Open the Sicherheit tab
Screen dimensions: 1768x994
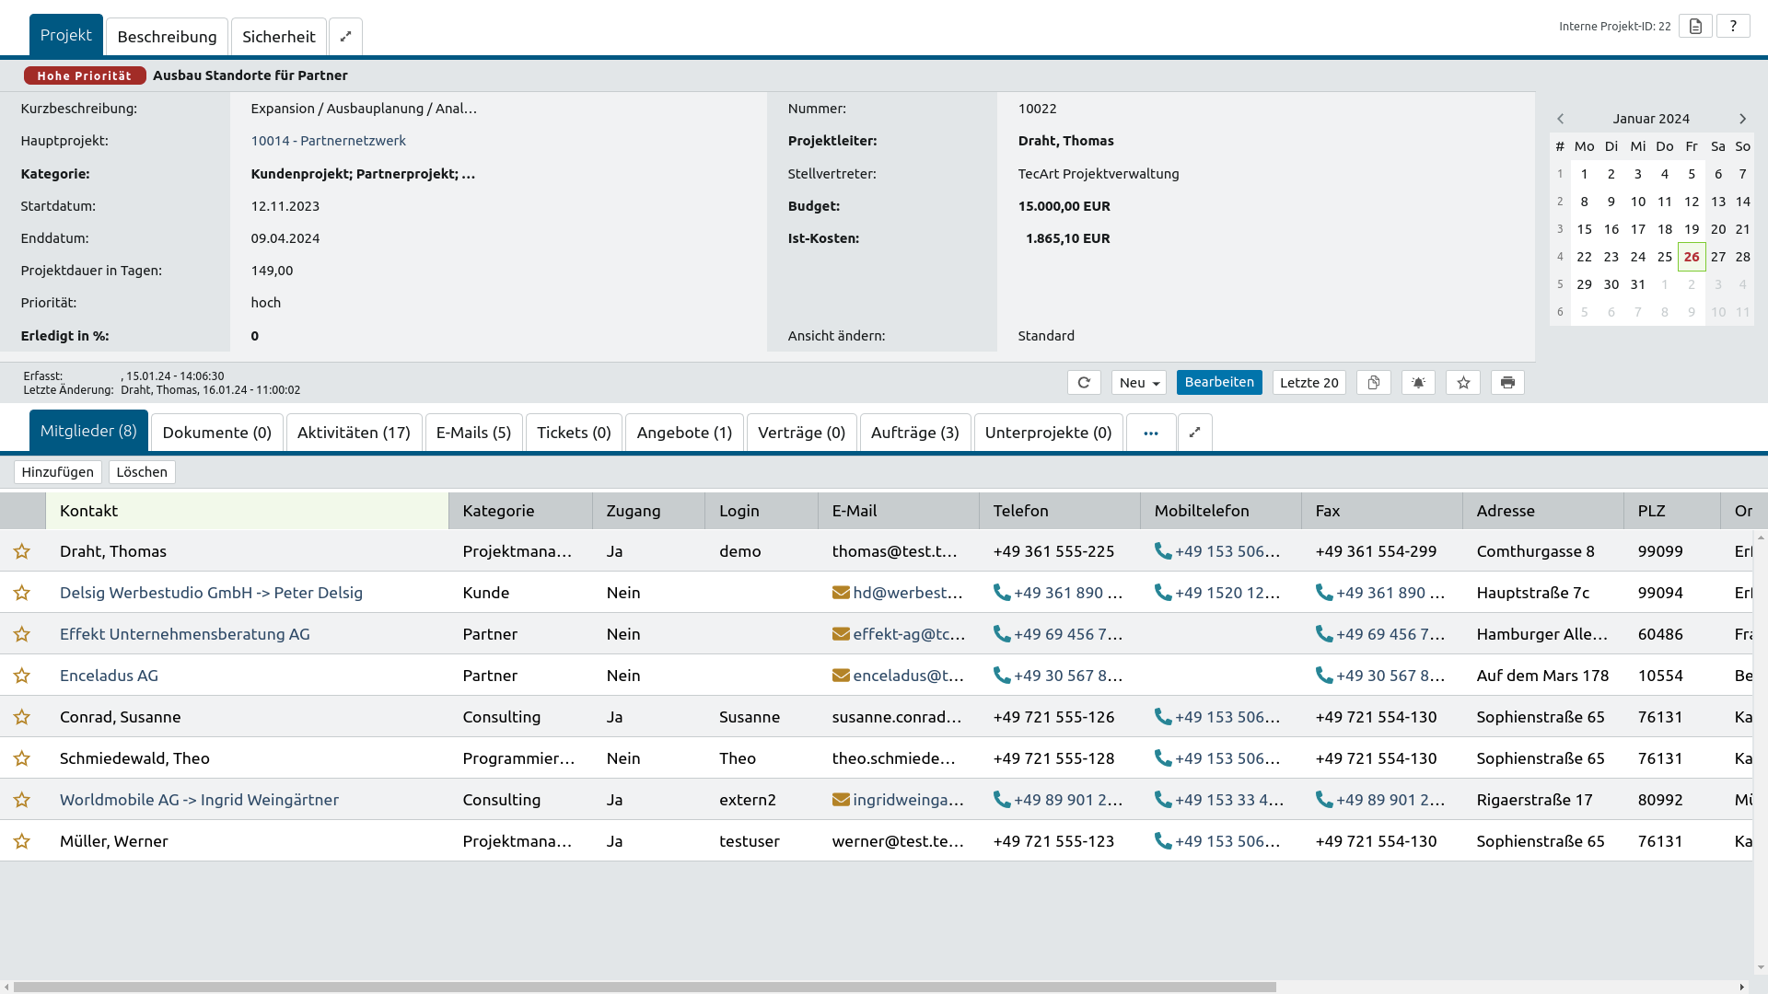pos(278,37)
